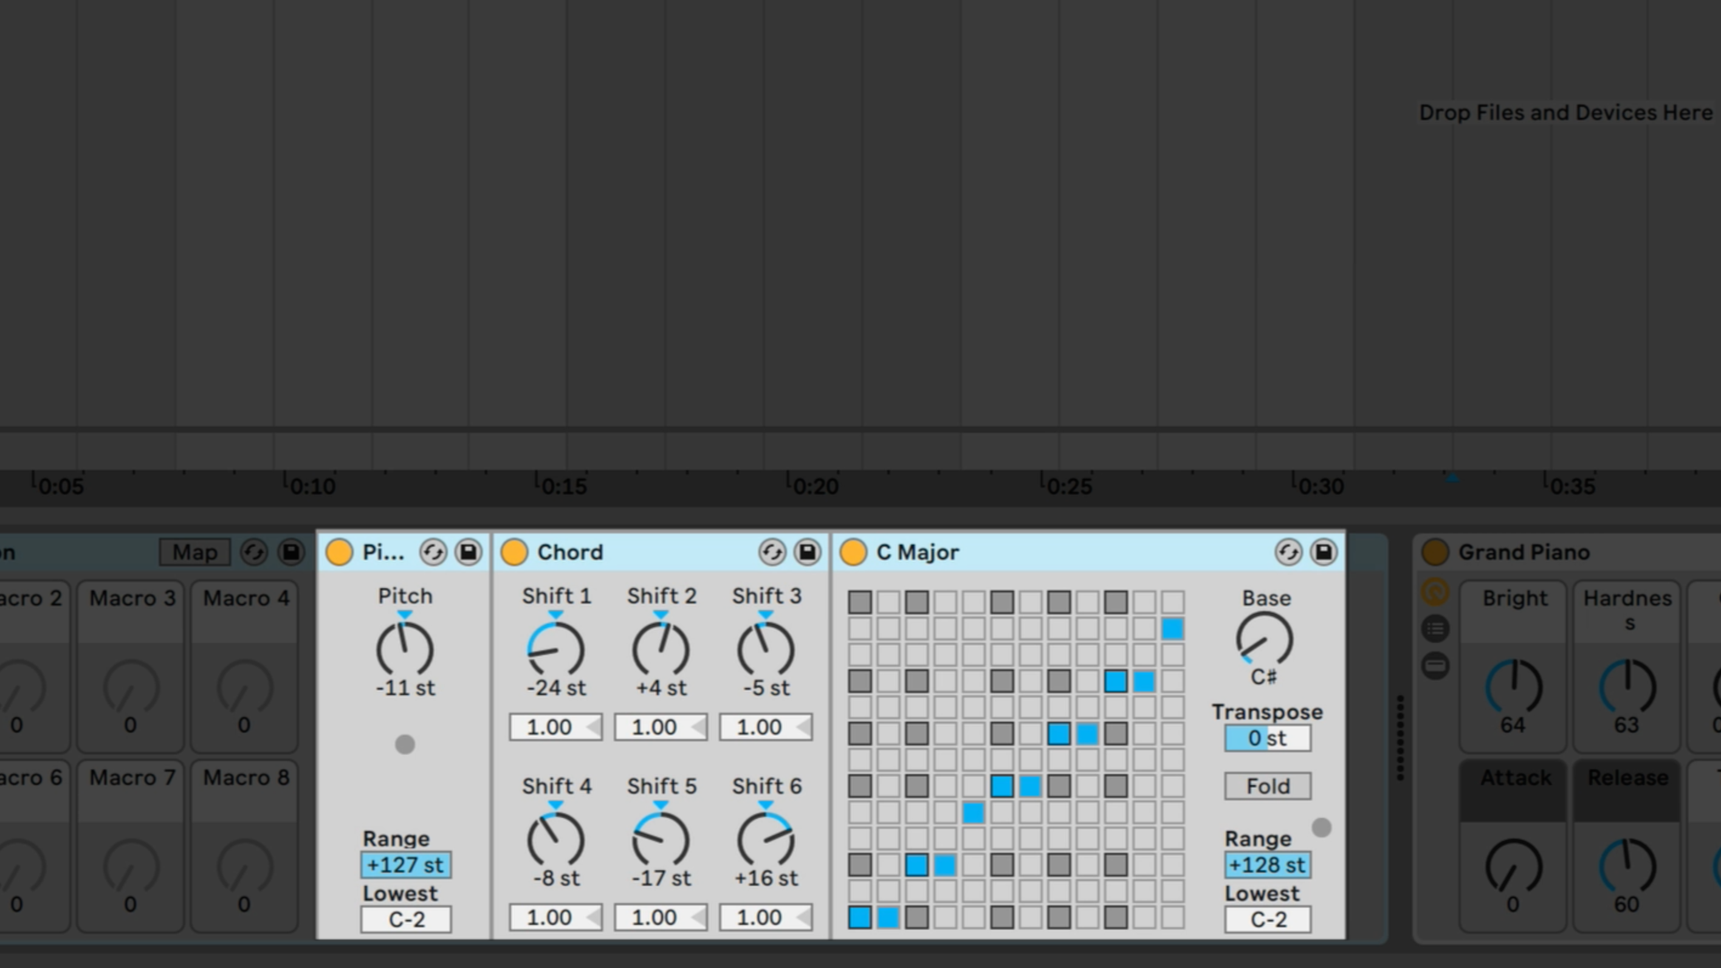
Task: Hot-swap the C Major scale preset
Action: [x=1289, y=552]
